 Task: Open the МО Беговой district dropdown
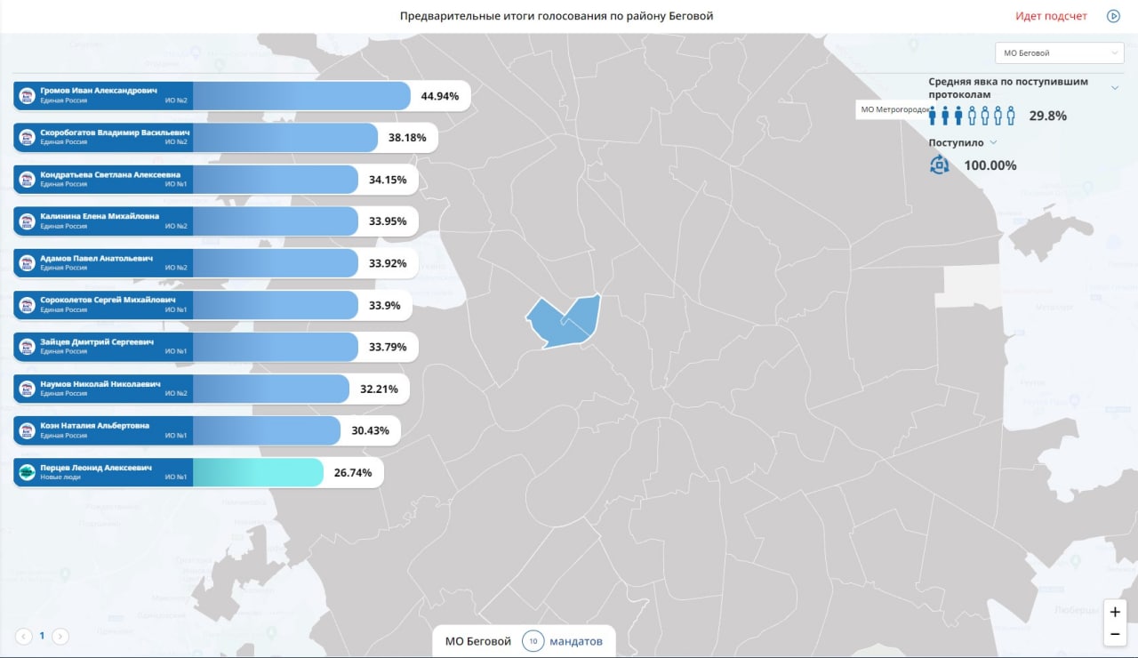(1060, 53)
